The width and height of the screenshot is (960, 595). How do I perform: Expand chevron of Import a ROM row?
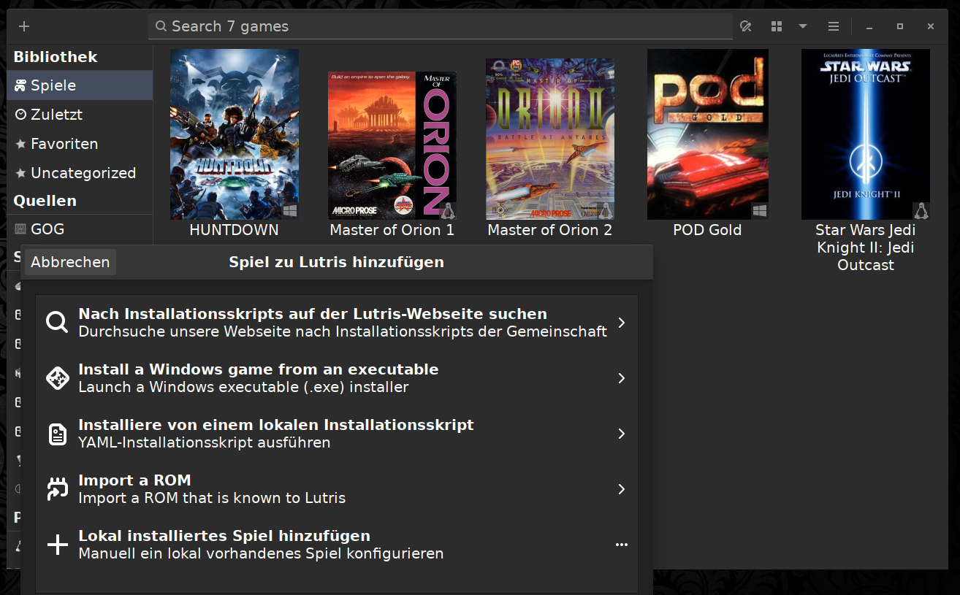coord(621,489)
